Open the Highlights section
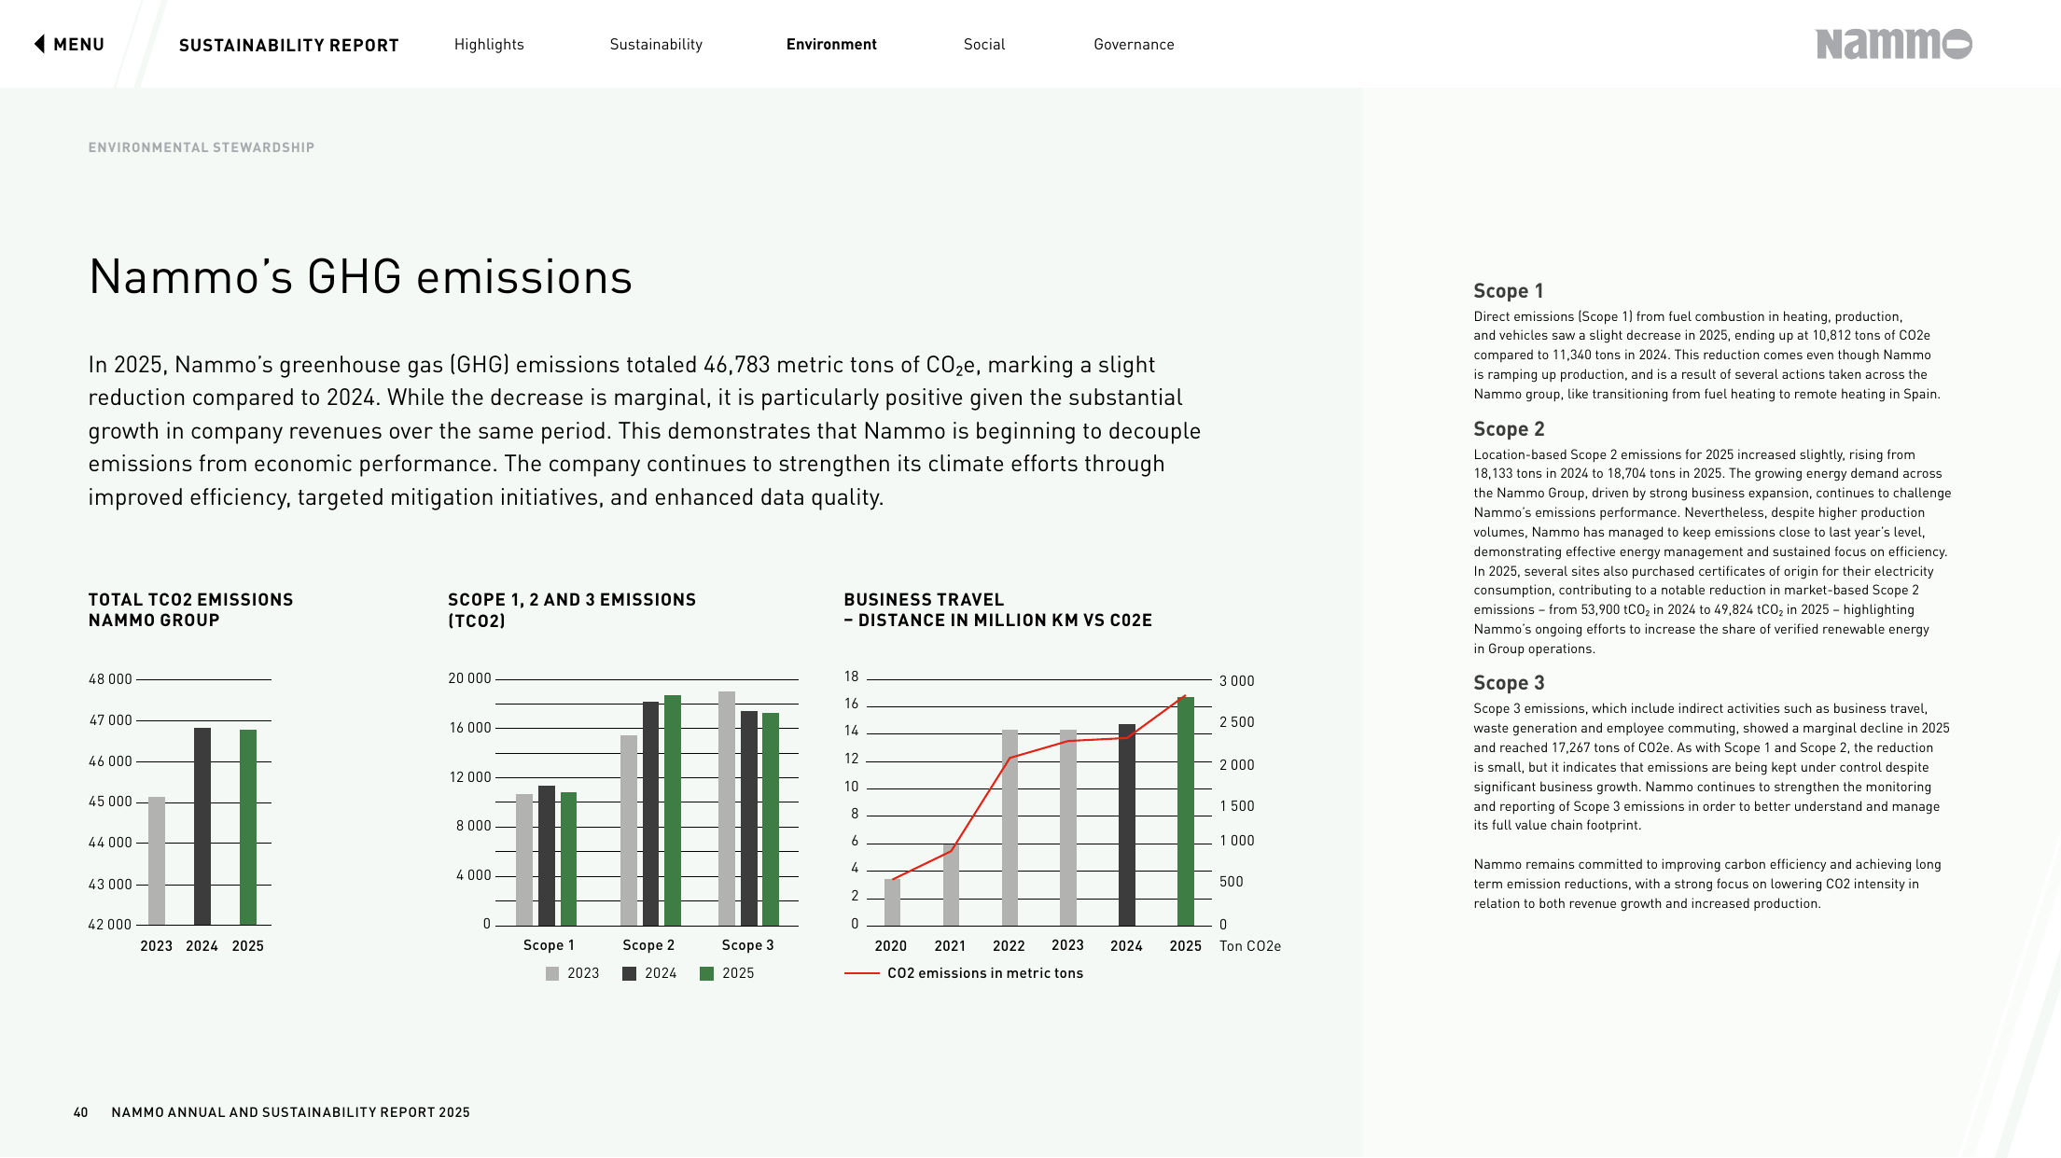The width and height of the screenshot is (2061, 1158). click(489, 45)
